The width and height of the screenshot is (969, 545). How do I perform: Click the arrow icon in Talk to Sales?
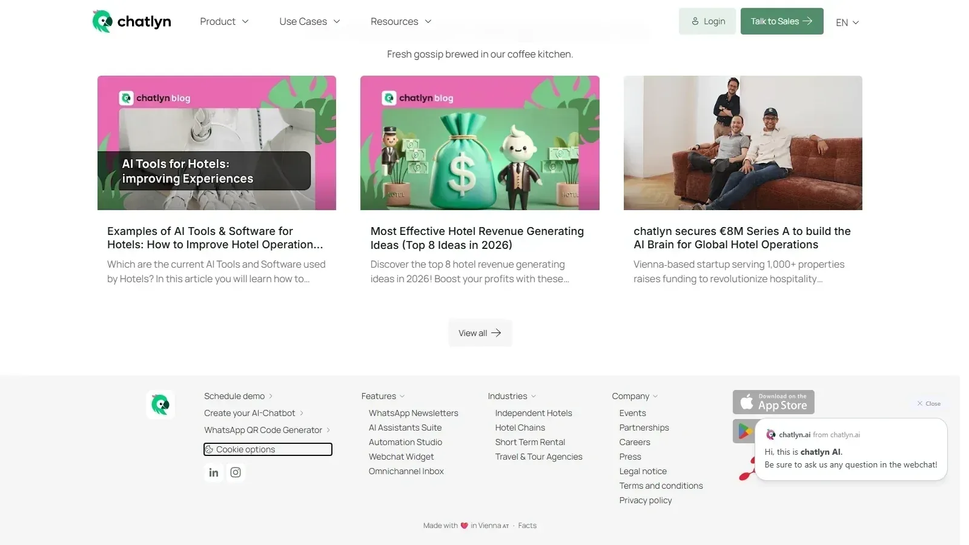tap(807, 21)
